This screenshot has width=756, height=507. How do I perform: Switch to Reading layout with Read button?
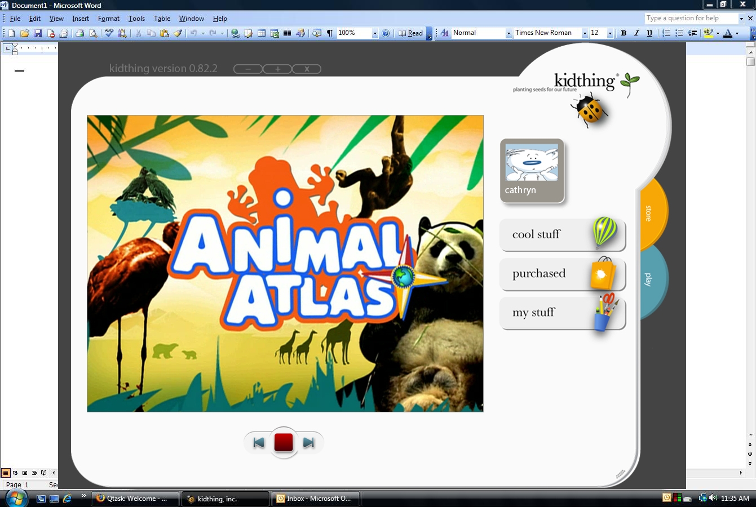point(410,33)
